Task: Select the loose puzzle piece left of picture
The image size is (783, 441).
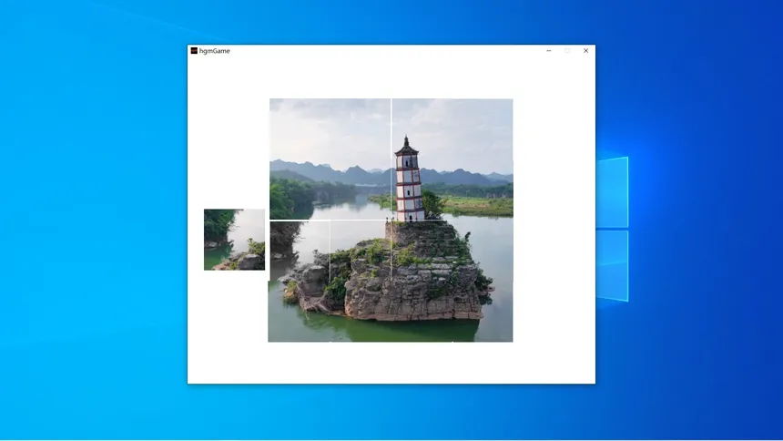Action: click(234, 240)
